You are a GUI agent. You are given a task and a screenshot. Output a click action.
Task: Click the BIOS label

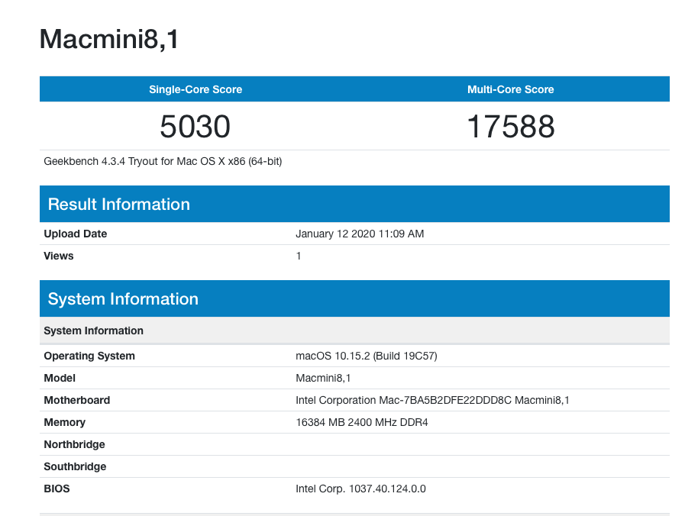(x=57, y=489)
